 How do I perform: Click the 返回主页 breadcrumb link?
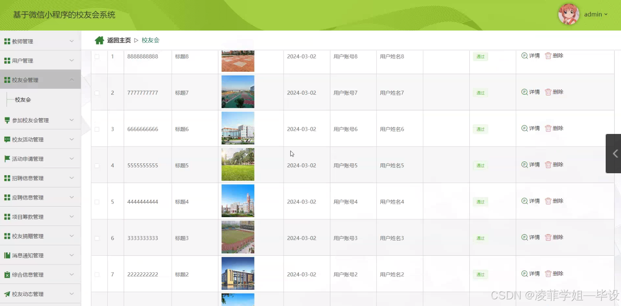(x=119, y=40)
